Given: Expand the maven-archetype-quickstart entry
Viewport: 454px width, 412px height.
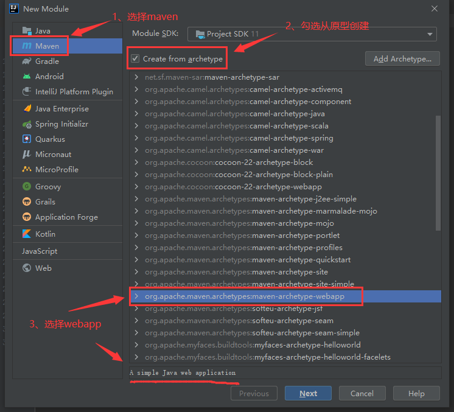Looking at the screenshot, I should click(x=136, y=259).
